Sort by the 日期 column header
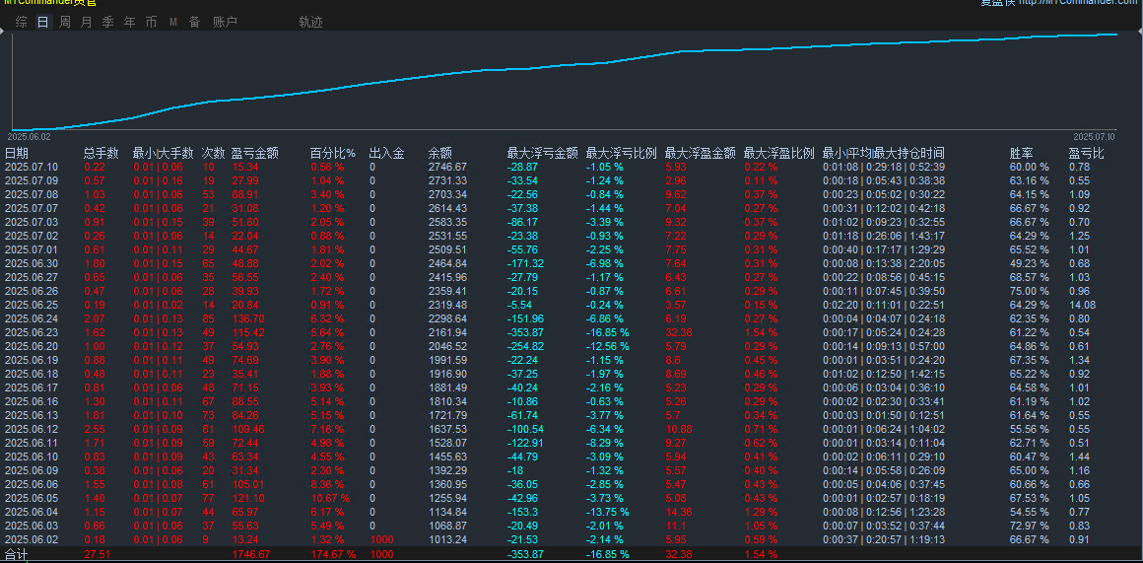Image resolution: width=1143 pixels, height=563 pixels. [x=17, y=153]
